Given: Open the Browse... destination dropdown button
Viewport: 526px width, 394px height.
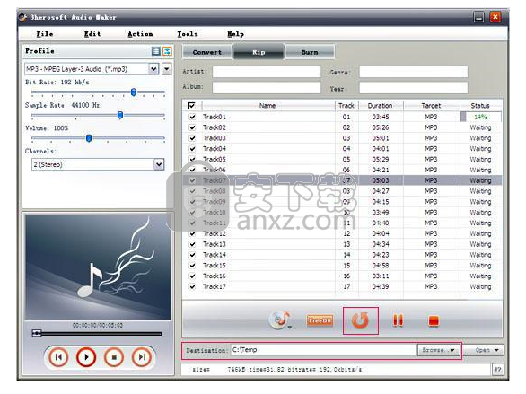Looking at the screenshot, I should tap(438, 350).
